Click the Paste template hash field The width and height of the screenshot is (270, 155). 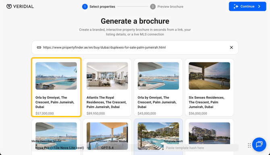pos(201,148)
